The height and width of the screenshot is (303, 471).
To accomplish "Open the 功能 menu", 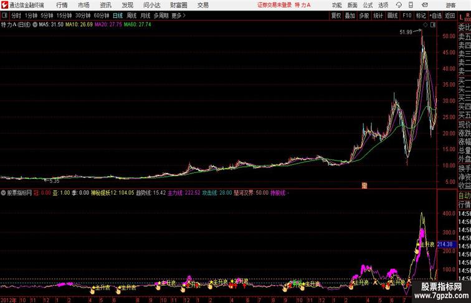I will tap(336, 5).
